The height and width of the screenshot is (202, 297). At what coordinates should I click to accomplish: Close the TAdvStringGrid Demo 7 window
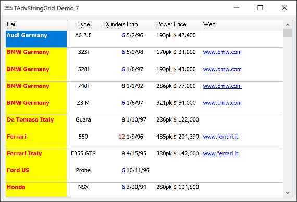click(284, 8)
